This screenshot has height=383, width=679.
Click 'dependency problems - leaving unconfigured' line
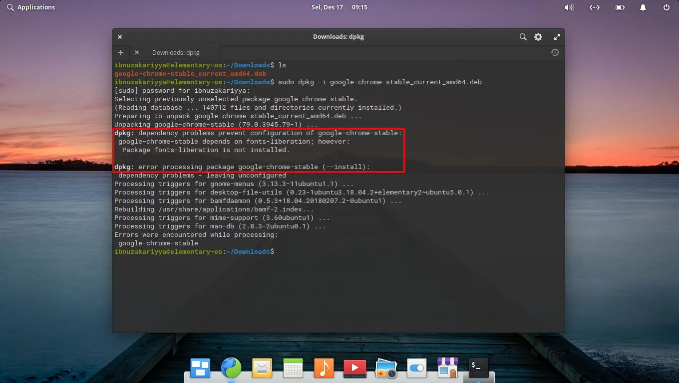coord(202,176)
